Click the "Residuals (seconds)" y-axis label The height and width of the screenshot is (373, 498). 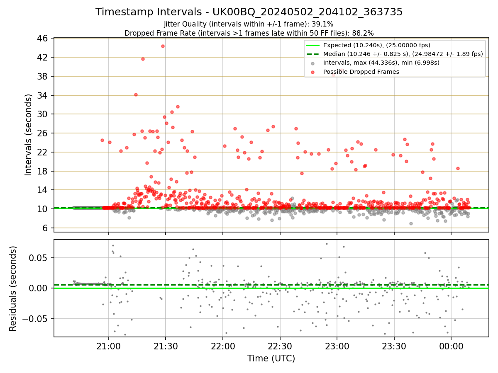click(x=13, y=288)
